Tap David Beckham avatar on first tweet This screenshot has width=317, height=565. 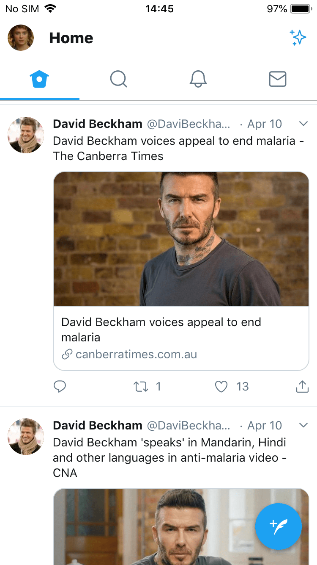coord(26,135)
